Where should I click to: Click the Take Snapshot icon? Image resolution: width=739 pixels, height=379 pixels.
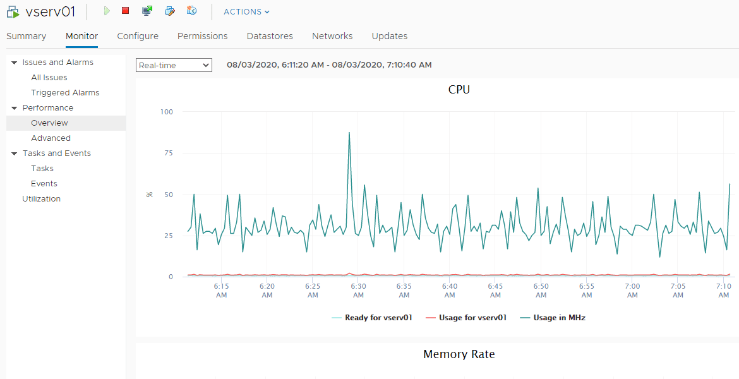tap(192, 11)
